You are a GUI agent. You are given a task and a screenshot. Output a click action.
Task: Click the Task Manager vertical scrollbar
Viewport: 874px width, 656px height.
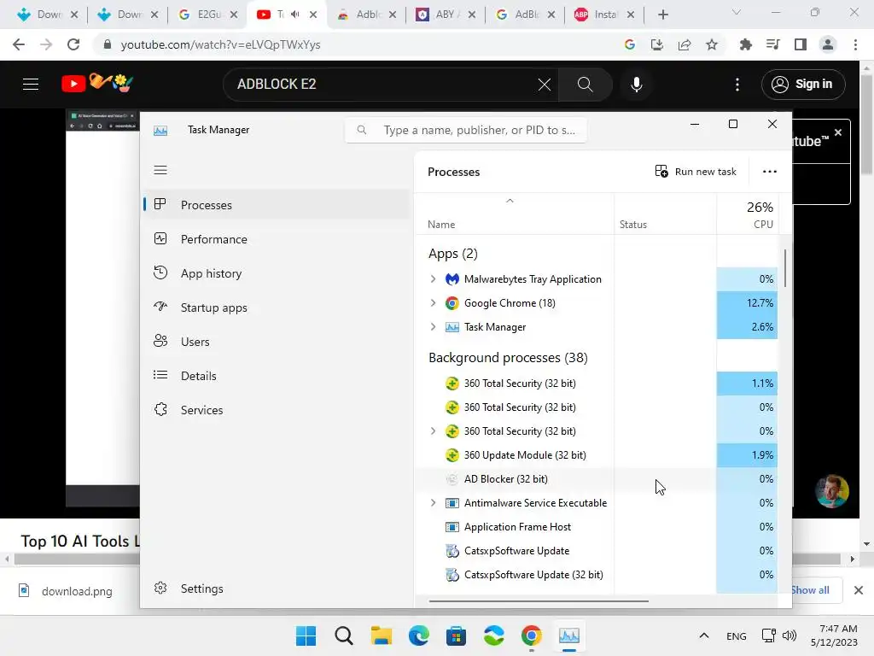(x=785, y=268)
